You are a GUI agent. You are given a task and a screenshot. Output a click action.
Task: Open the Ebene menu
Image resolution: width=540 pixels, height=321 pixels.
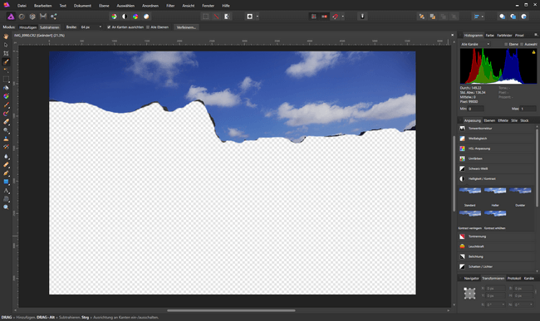point(104,6)
